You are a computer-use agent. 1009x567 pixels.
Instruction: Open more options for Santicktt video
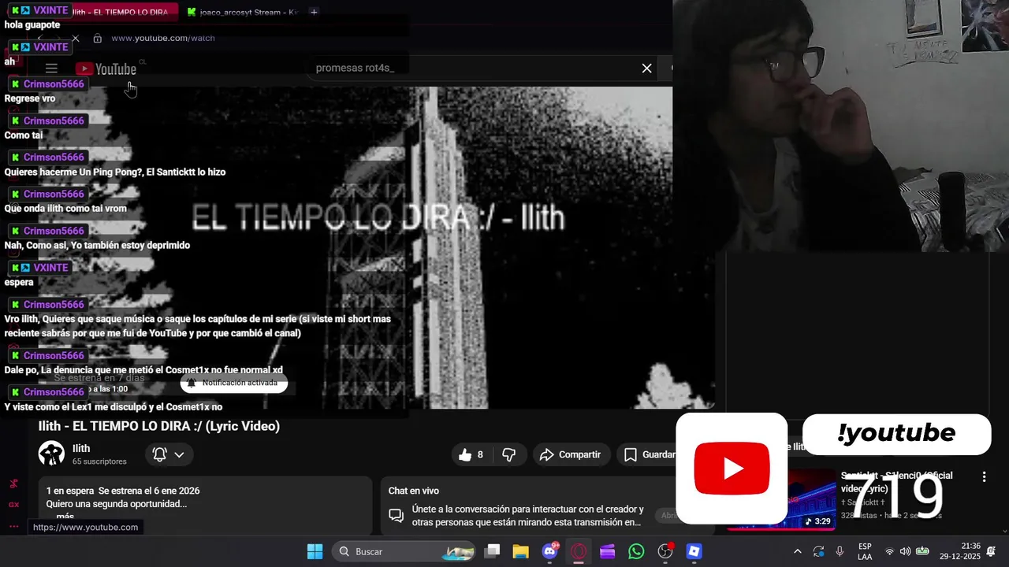click(x=984, y=476)
